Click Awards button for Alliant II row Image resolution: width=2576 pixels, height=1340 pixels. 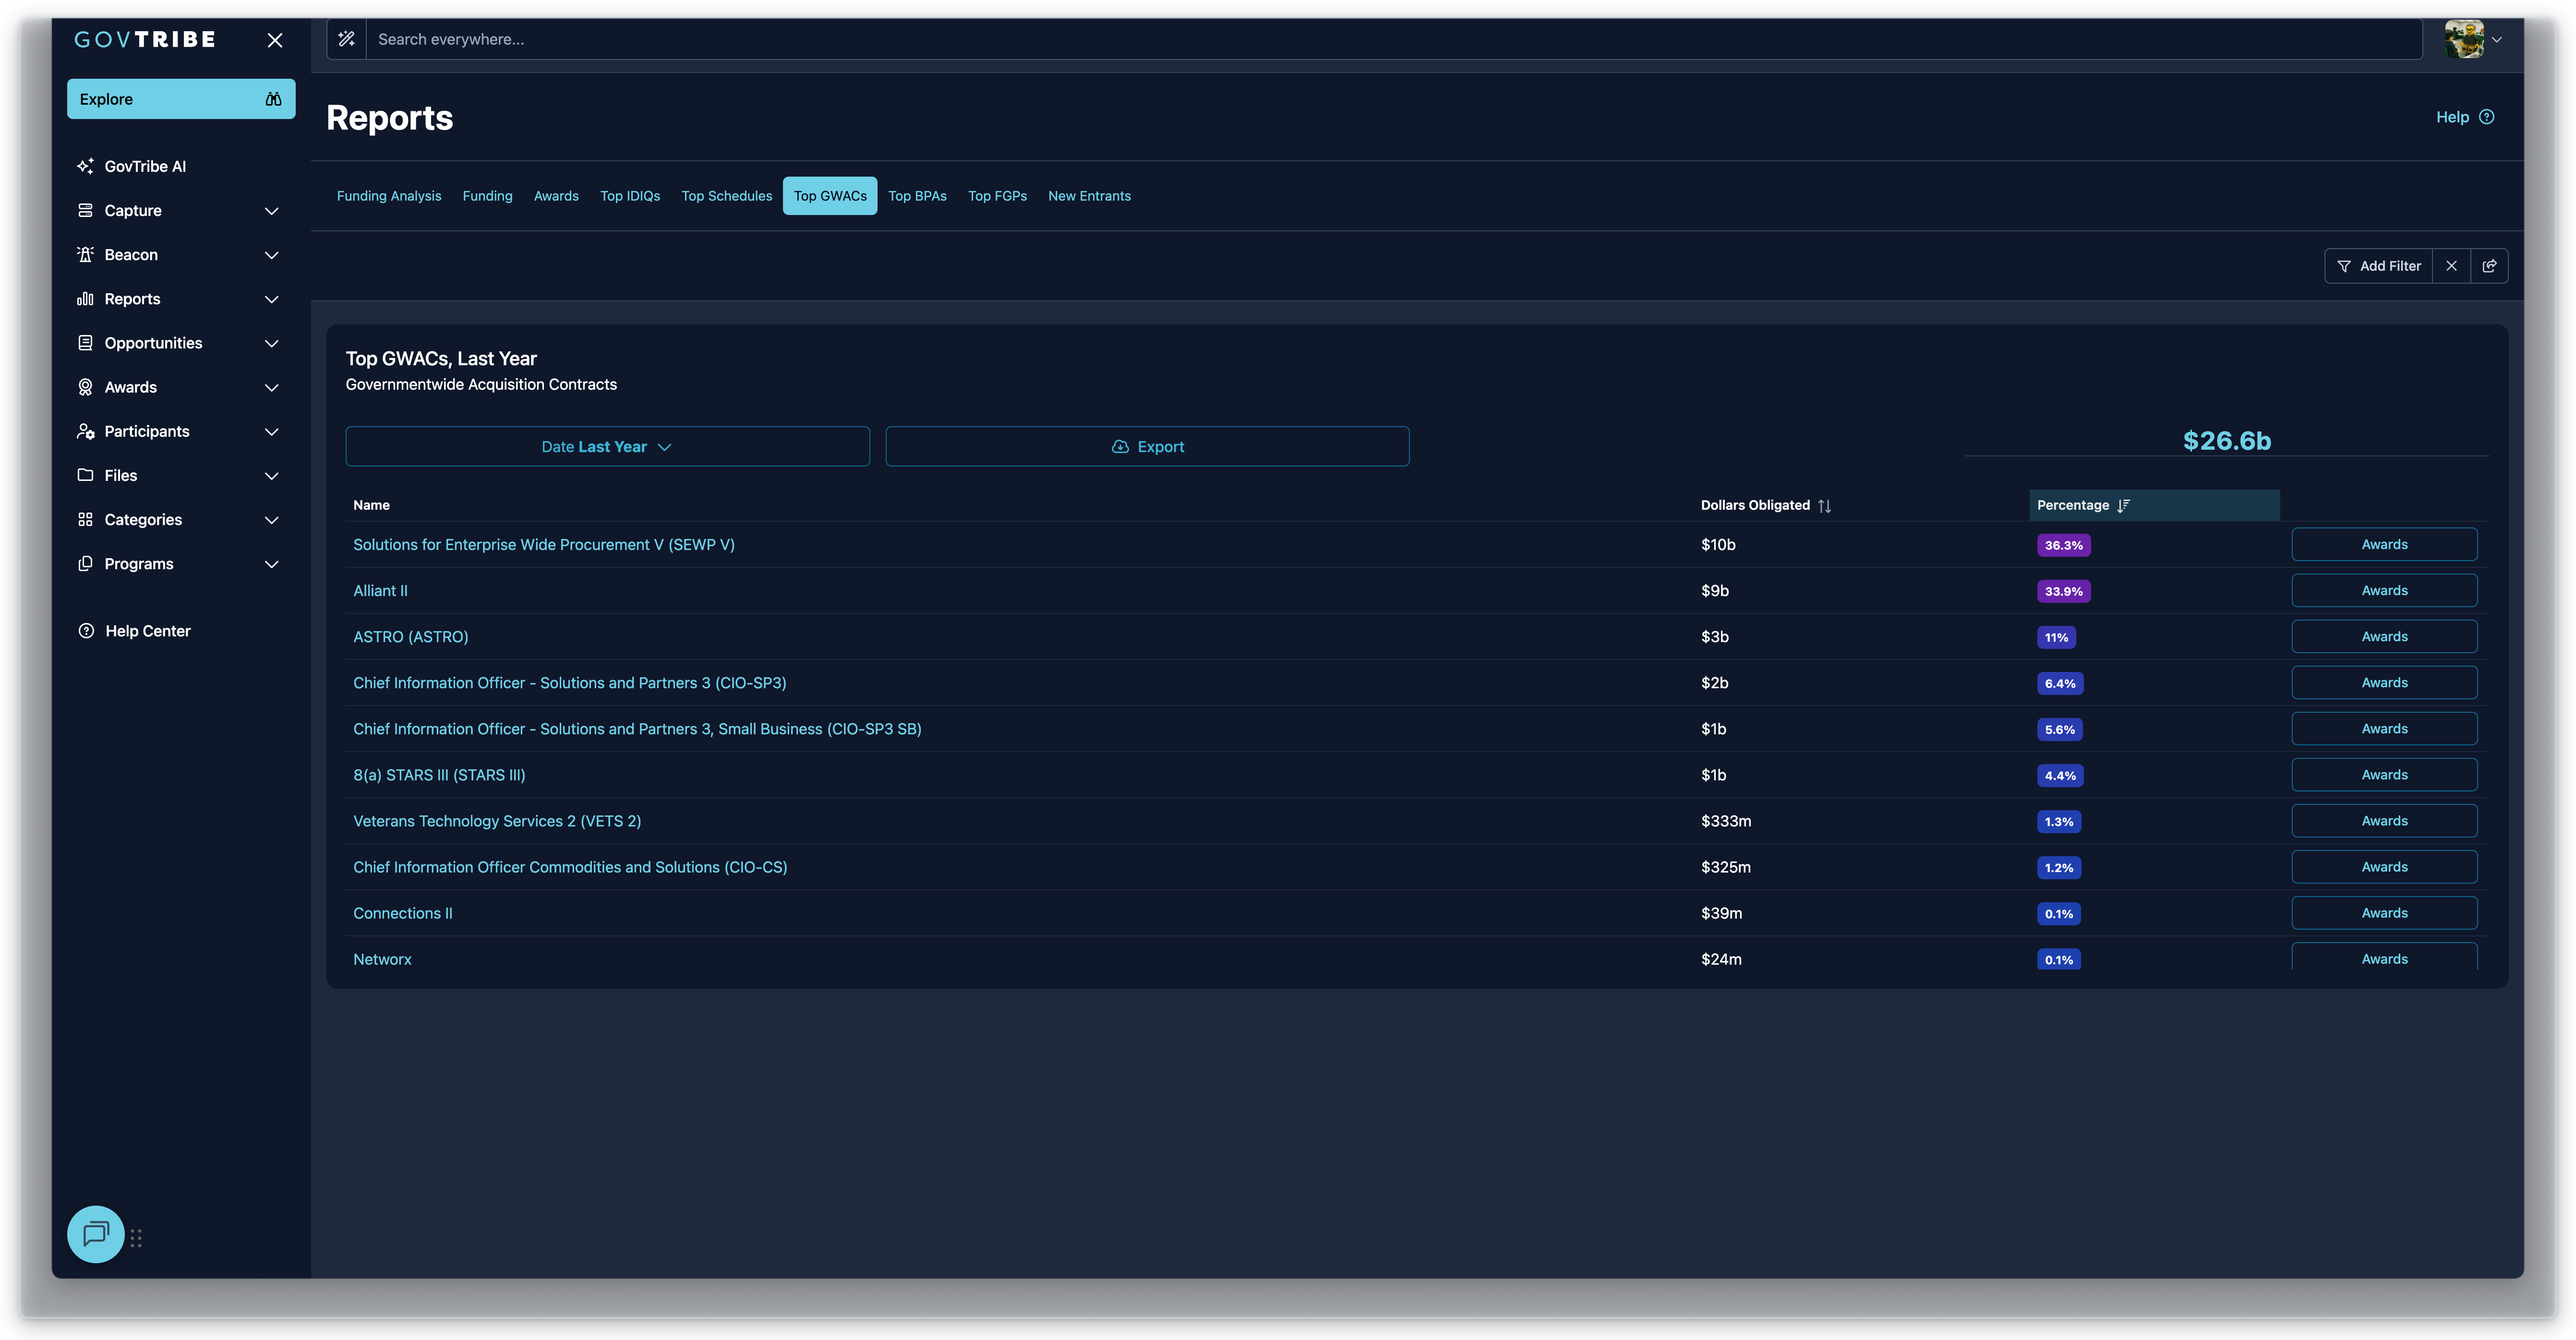(x=2384, y=591)
